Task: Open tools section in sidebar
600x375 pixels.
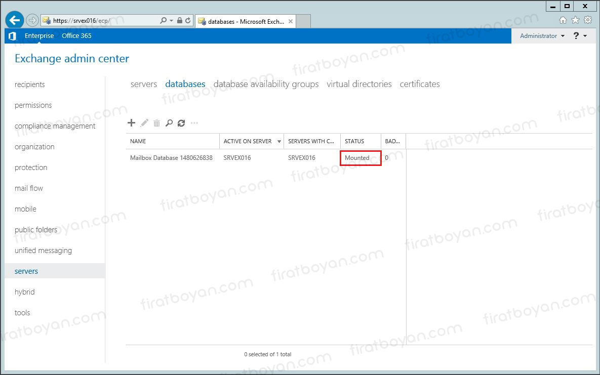Action: coord(22,312)
